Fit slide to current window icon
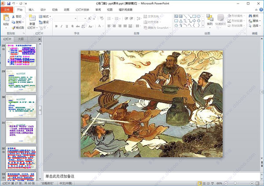The width and height of the screenshot is (264, 186). coord(257,183)
